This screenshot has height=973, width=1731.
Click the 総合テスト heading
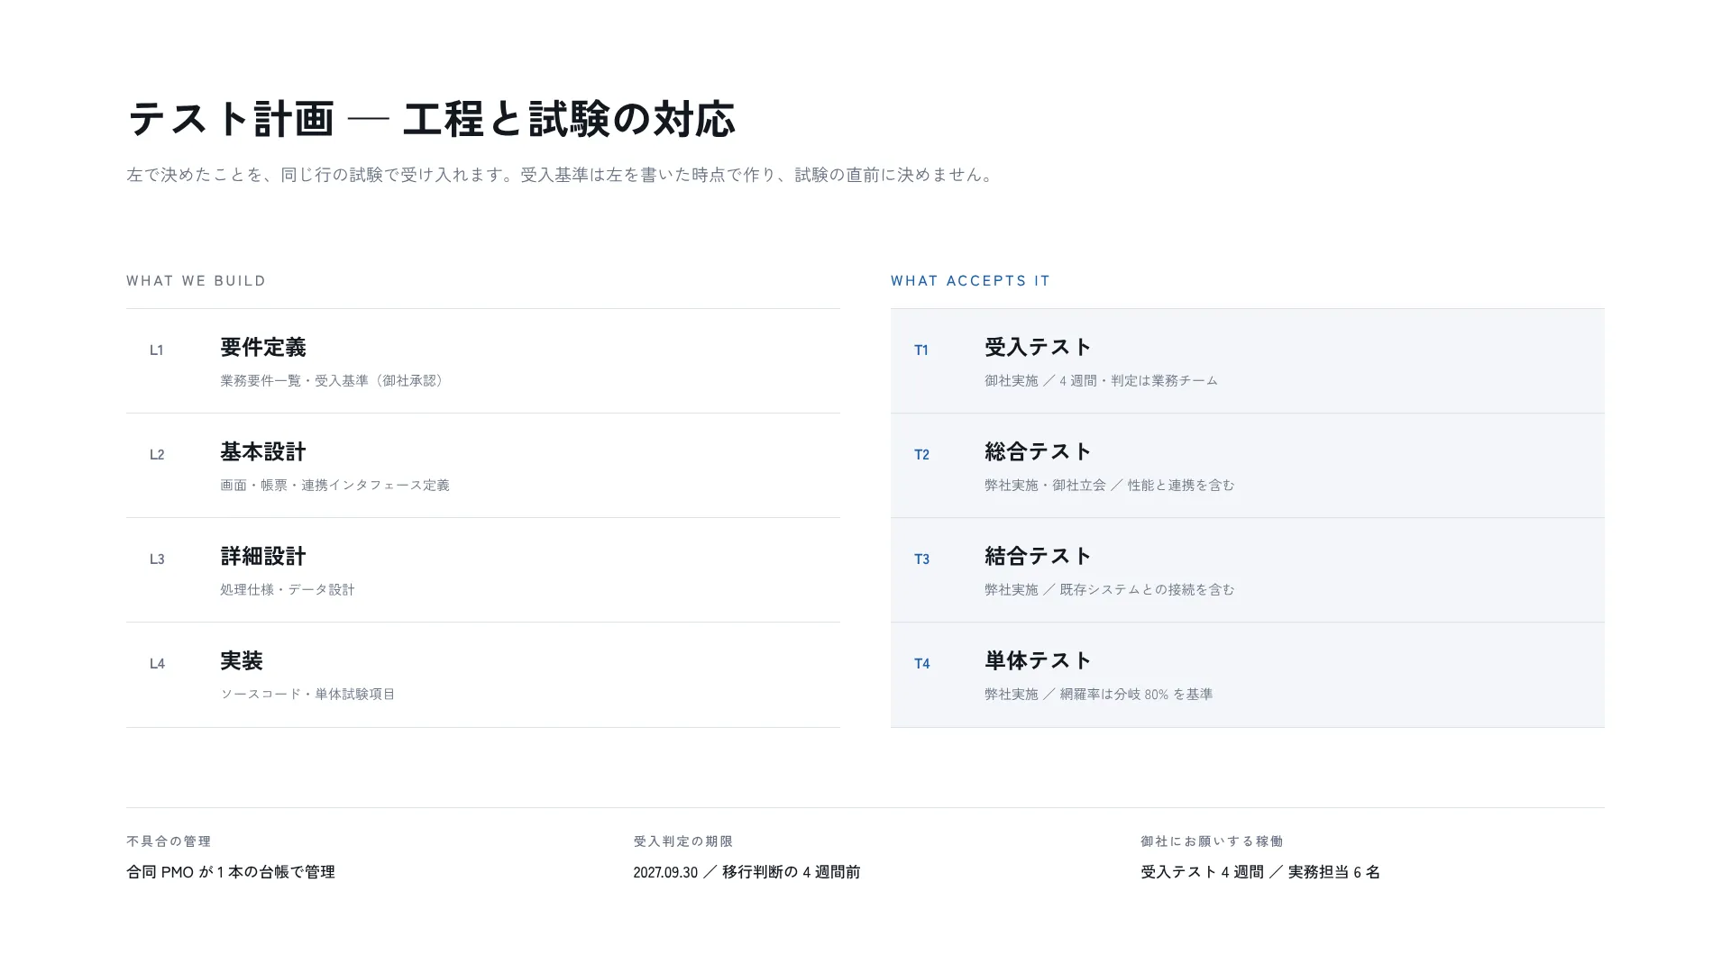(x=1039, y=452)
